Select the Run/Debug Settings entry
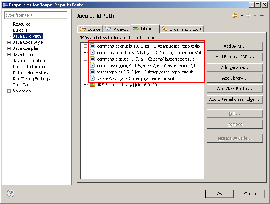The image size is (270, 204). [x=31, y=79]
